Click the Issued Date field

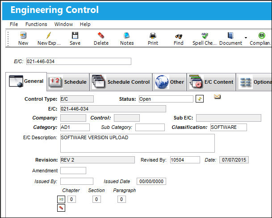point(151,181)
